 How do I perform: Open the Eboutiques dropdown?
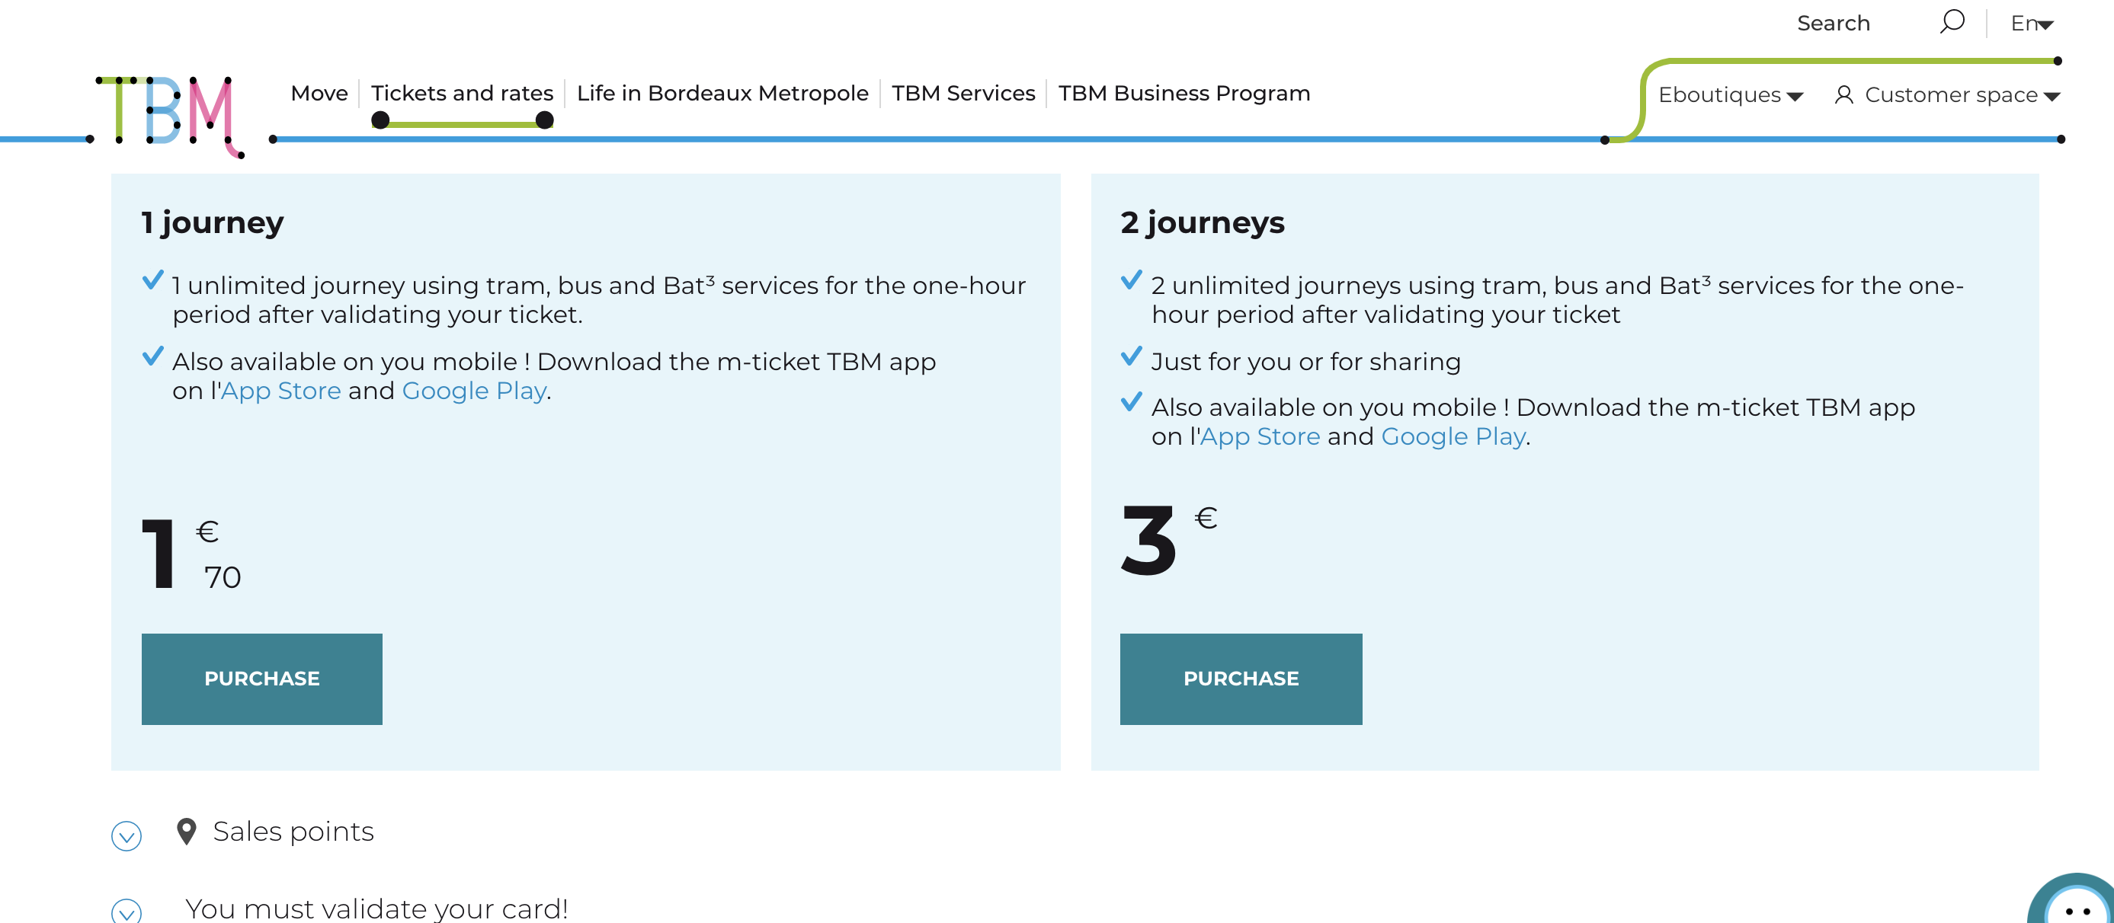[x=1730, y=95]
